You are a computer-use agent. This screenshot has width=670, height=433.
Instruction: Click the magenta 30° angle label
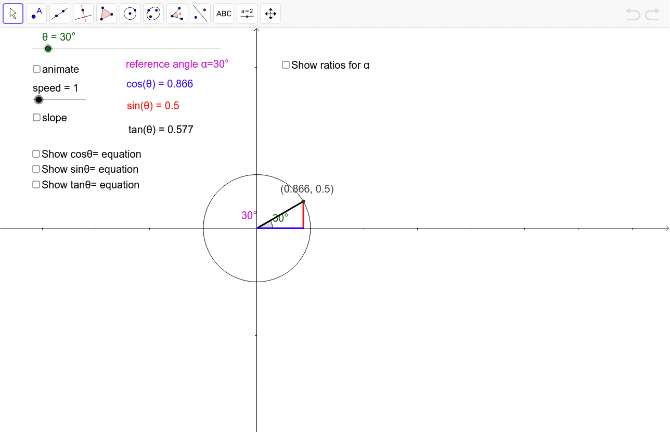pos(249,215)
